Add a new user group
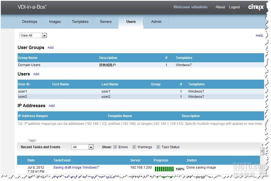This screenshot has height=181, width=271. click(x=50, y=48)
